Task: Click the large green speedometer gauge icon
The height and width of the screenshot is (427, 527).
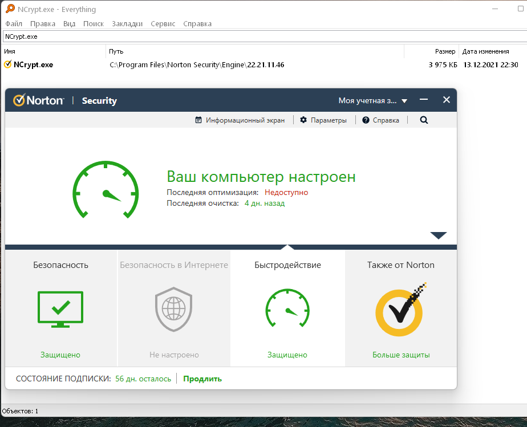Action: coord(106,189)
